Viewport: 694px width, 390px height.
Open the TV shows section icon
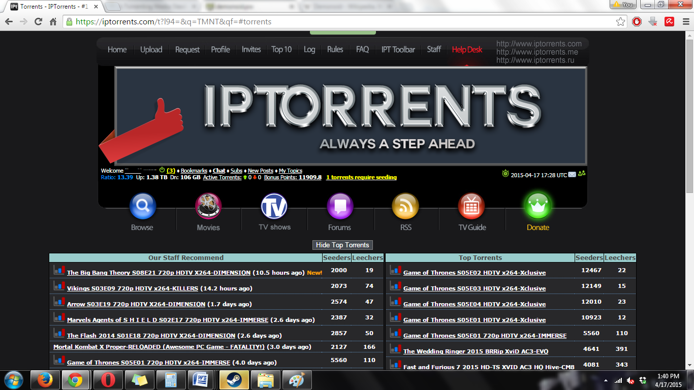click(x=274, y=205)
